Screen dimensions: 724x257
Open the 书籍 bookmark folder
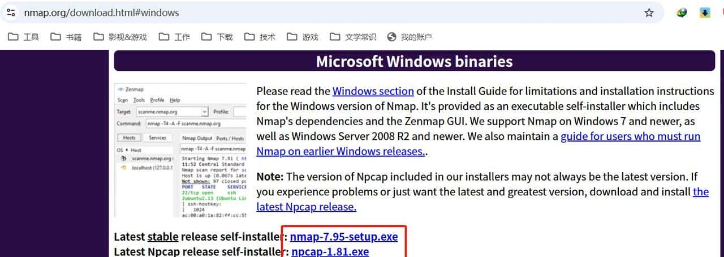pyautogui.click(x=66, y=37)
